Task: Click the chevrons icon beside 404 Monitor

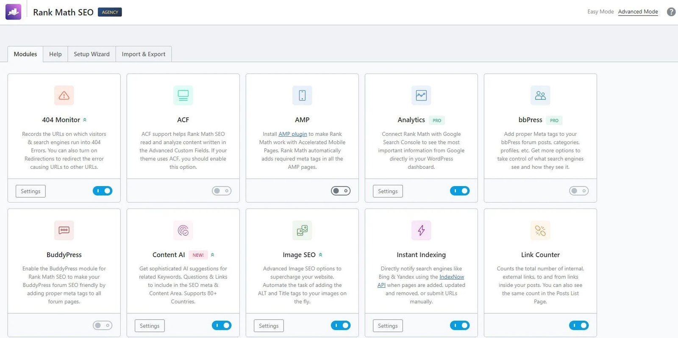Action: point(85,120)
